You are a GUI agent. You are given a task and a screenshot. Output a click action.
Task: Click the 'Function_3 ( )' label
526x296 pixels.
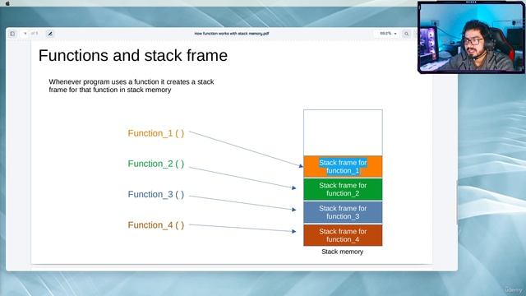coord(156,194)
